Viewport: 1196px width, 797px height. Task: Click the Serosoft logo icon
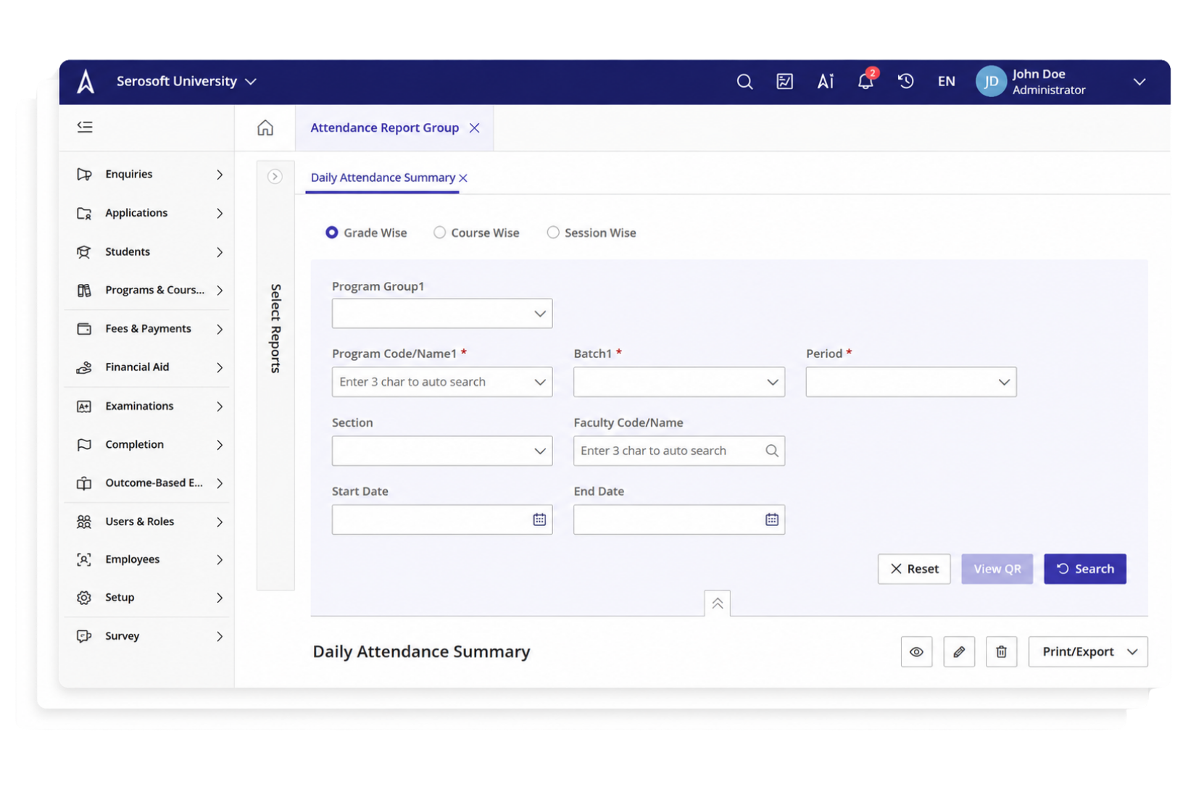[86, 81]
